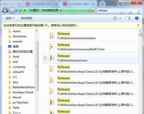Click path text F:\Website\notes\Assistants
144x114 pixels.
(76, 38)
